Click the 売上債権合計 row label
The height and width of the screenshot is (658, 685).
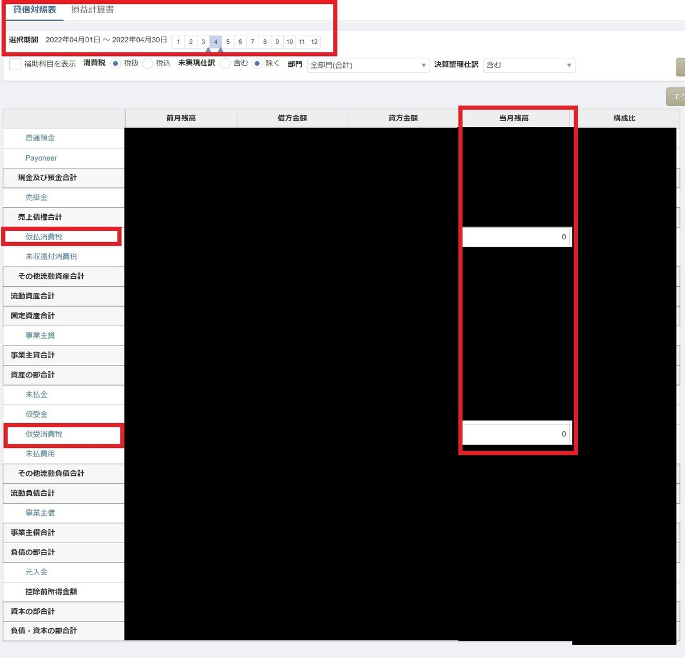point(40,217)
